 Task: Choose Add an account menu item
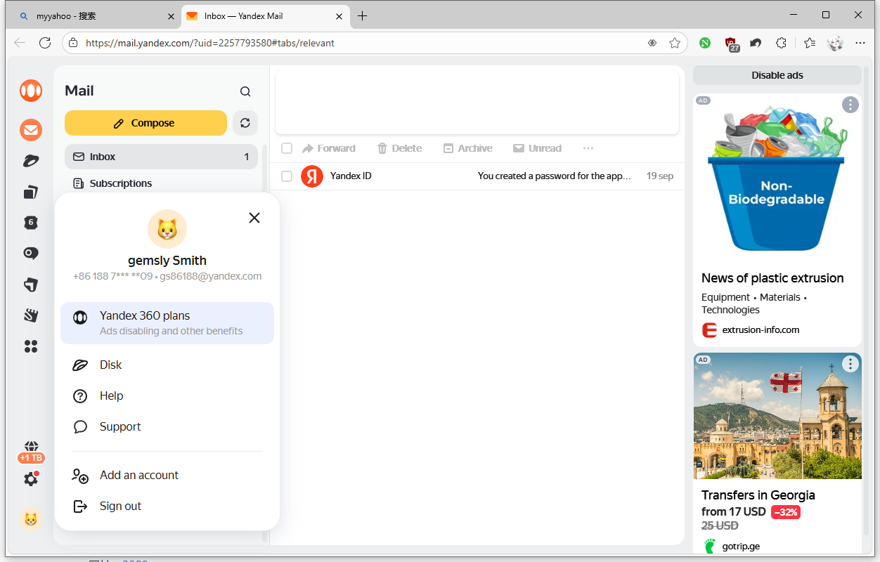(138, 475)
